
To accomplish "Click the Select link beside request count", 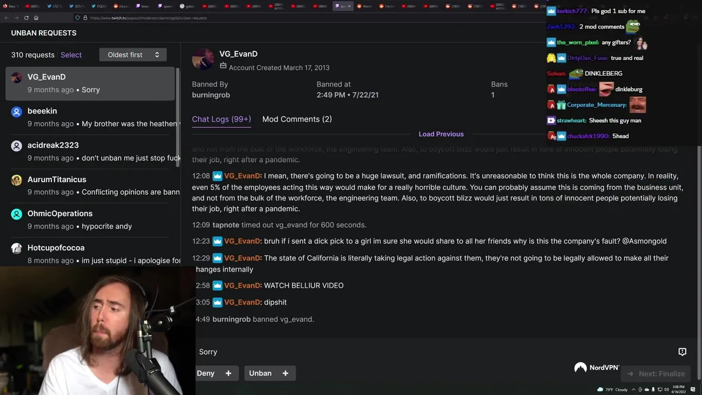I will coord(71,55).
